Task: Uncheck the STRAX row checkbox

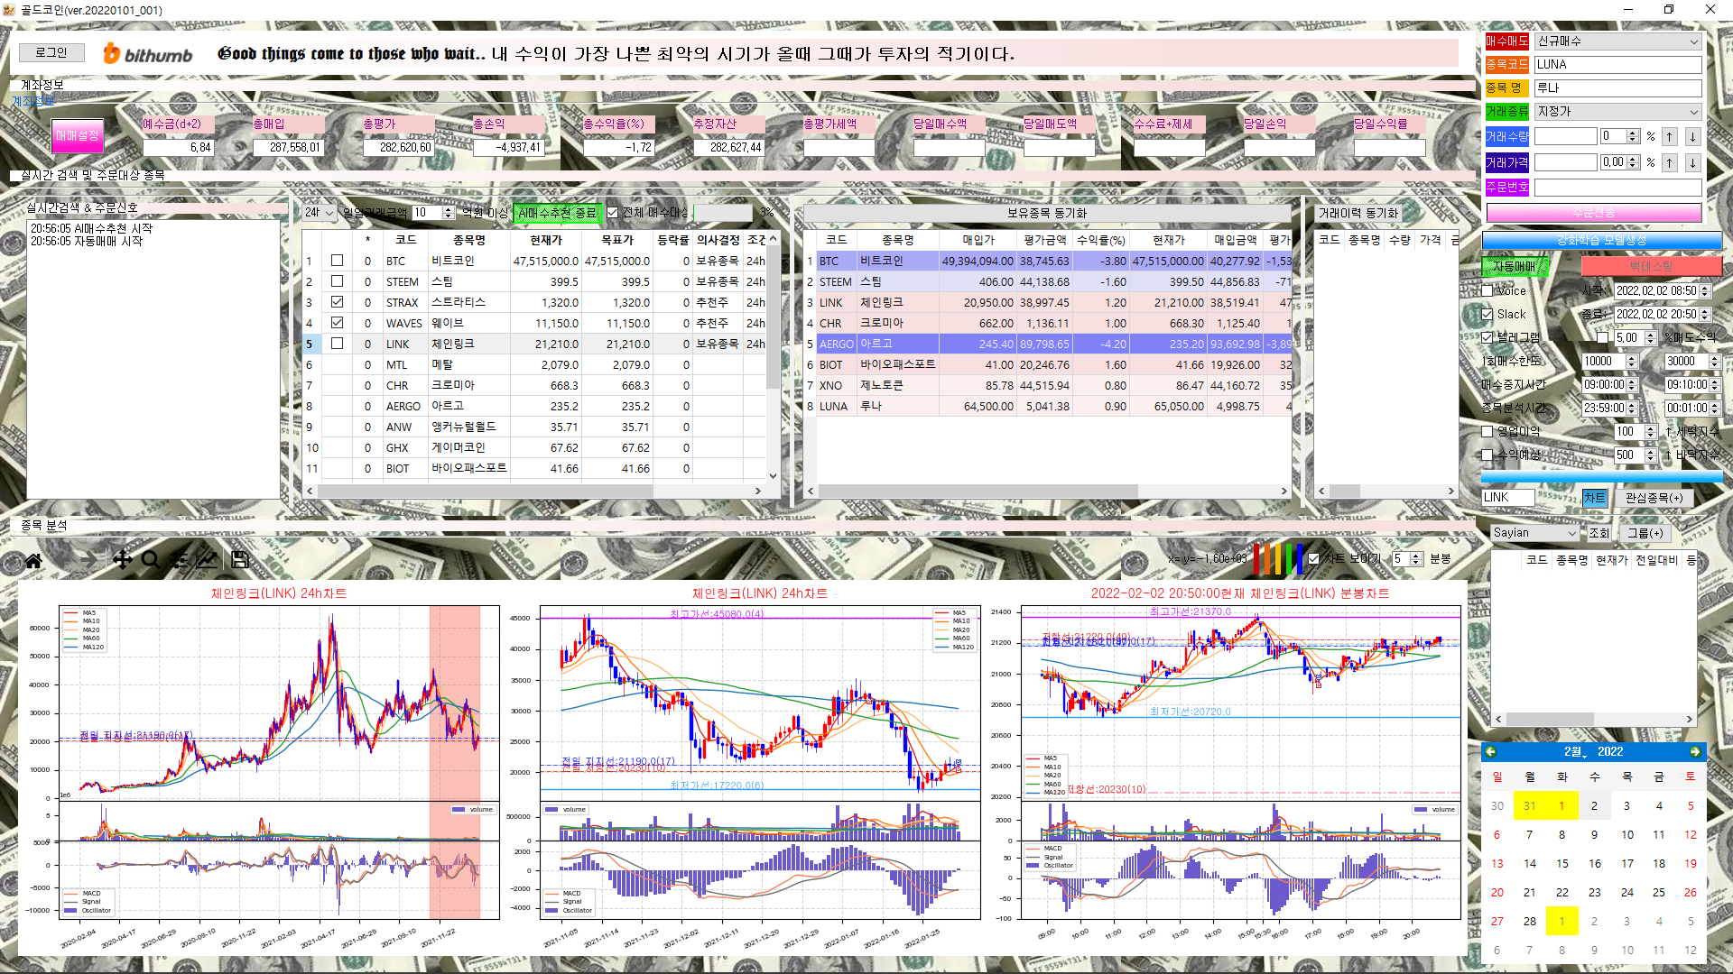Action: [337, 302]
